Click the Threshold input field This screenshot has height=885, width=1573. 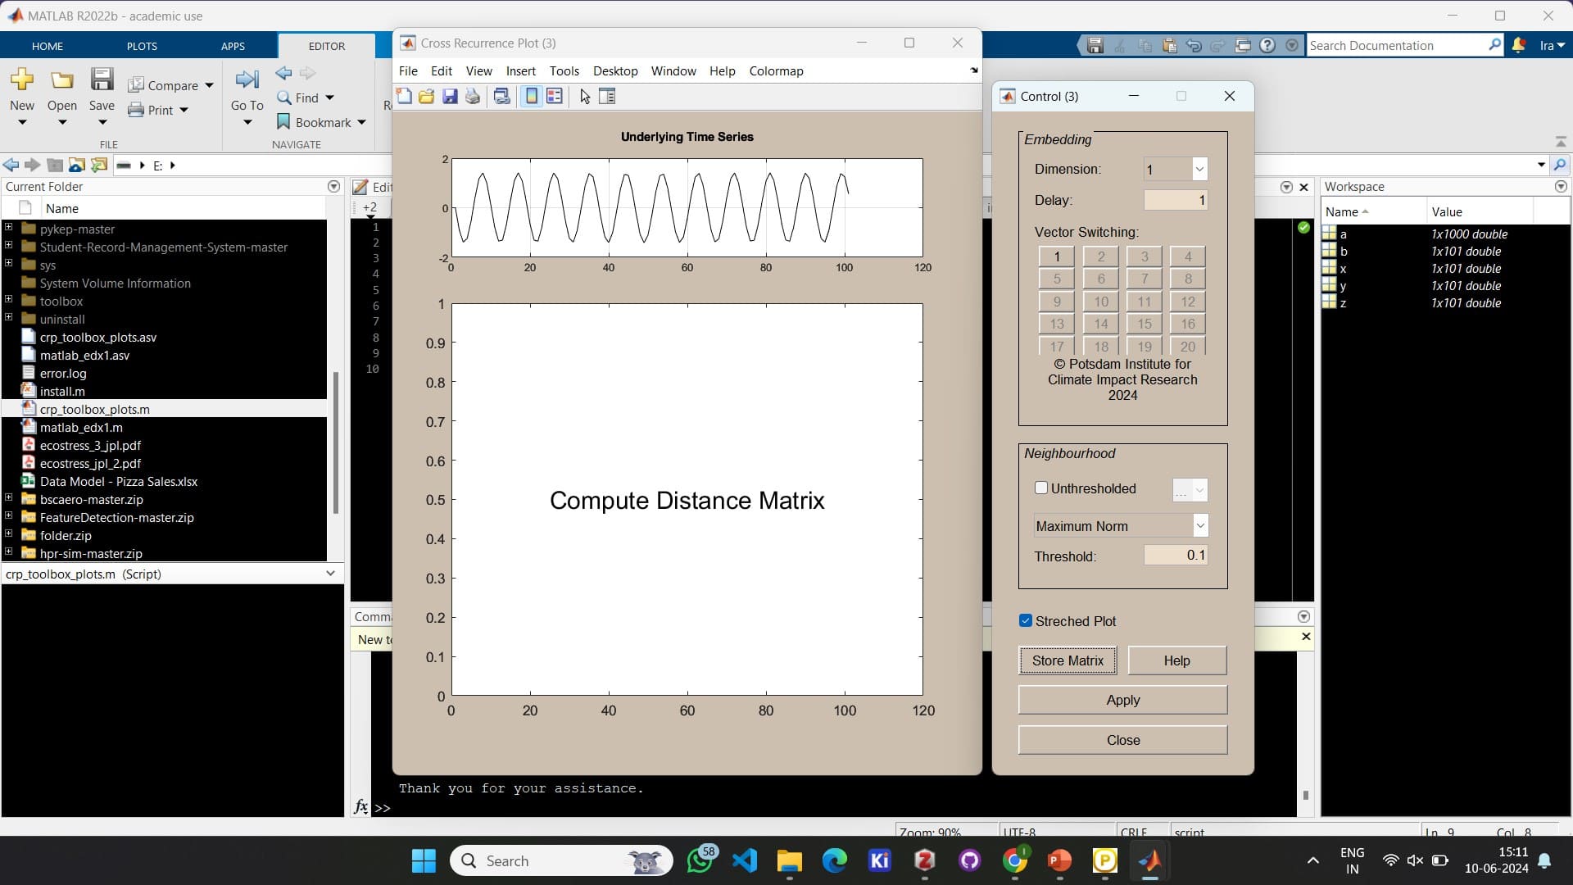tap(1176, 555)
